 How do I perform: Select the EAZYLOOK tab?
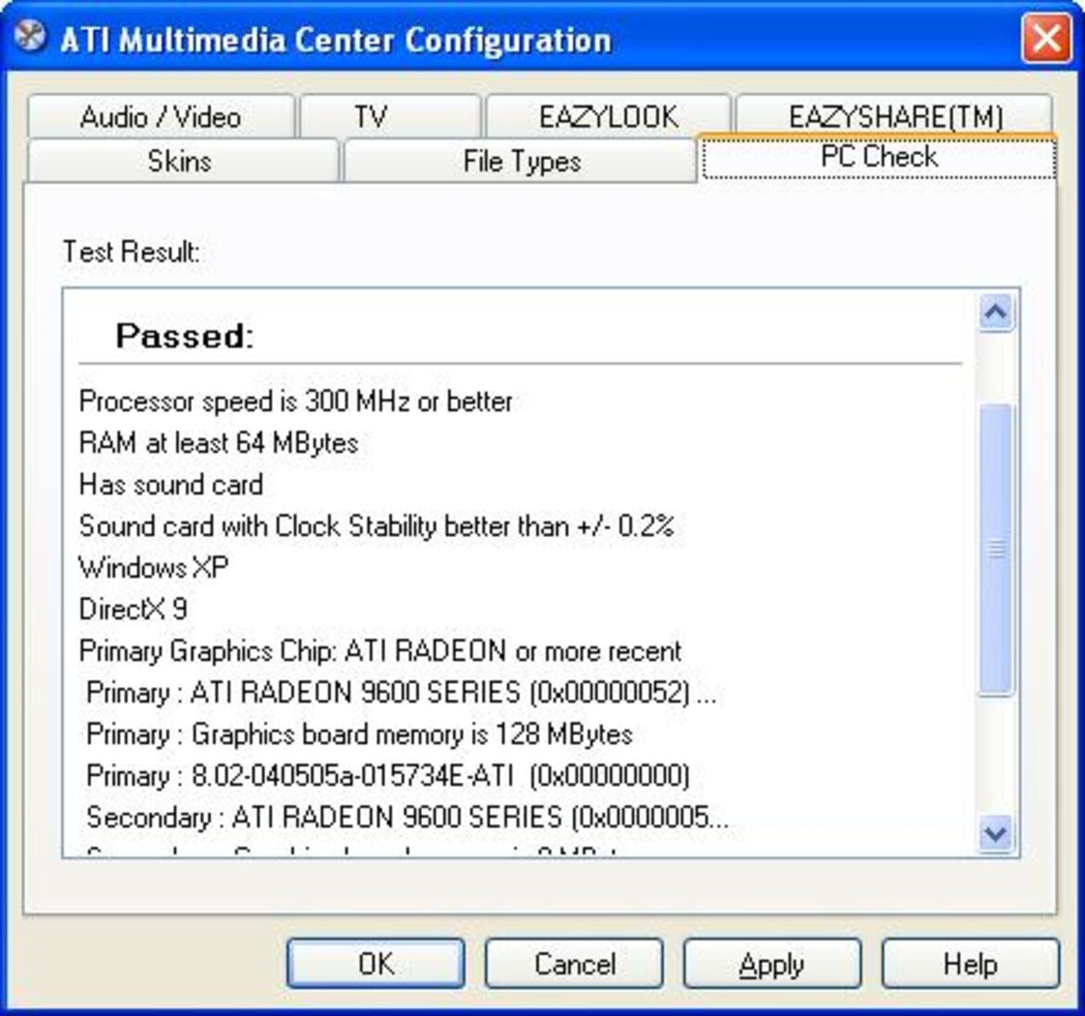coord(608,116)
